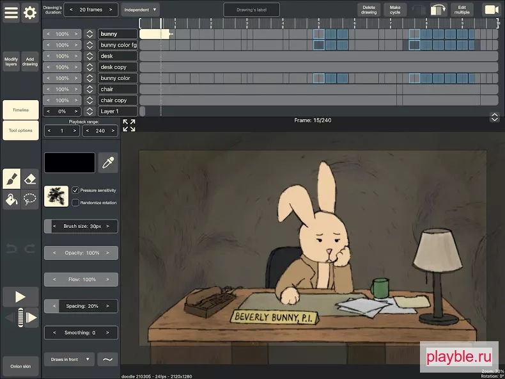Click the Drawing's label field

(x=251, y=10)
